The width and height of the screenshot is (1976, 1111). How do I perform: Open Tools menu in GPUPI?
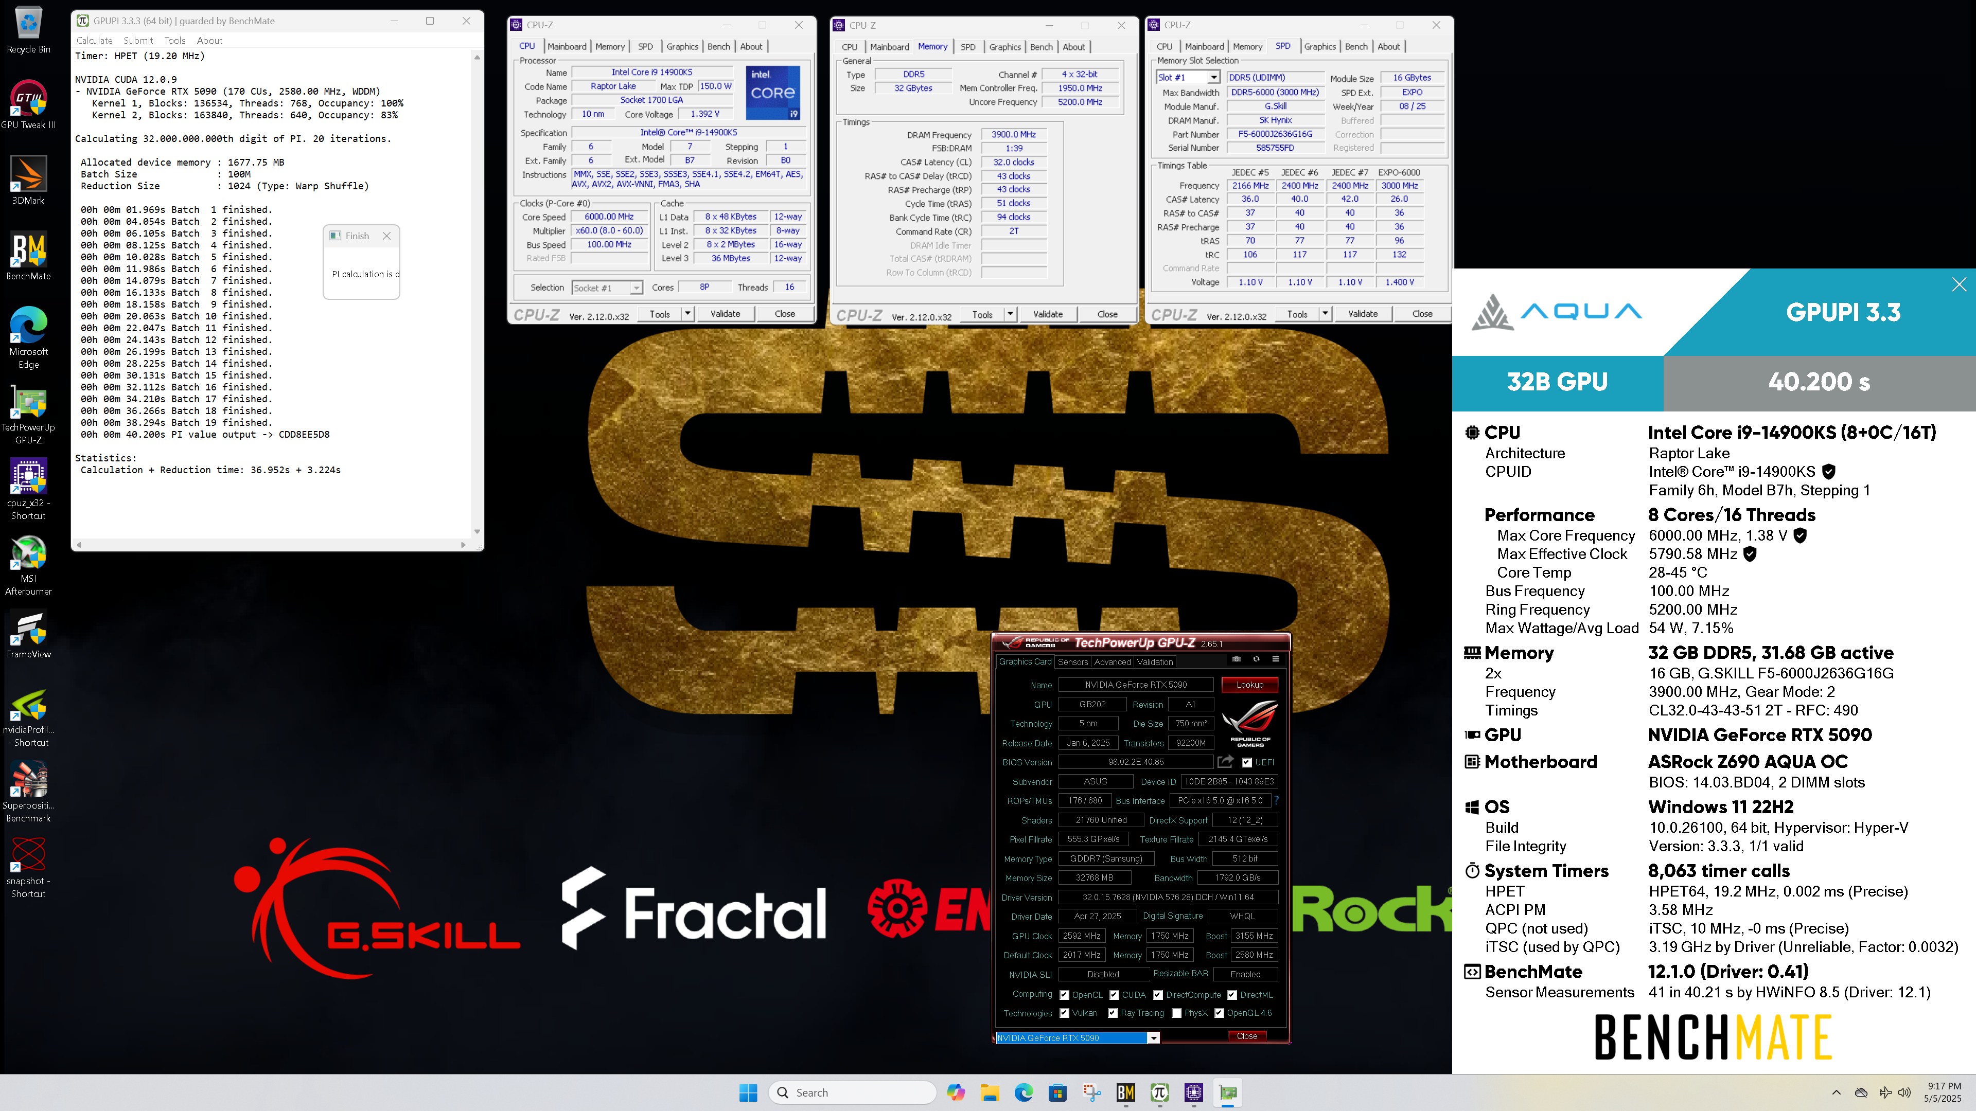175,41
